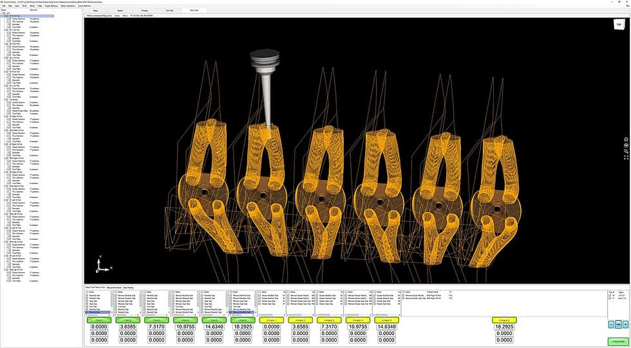Toggle the header checkbox of the third yellow list
This screenshot has width=631, height=348.
click(317, 292)
